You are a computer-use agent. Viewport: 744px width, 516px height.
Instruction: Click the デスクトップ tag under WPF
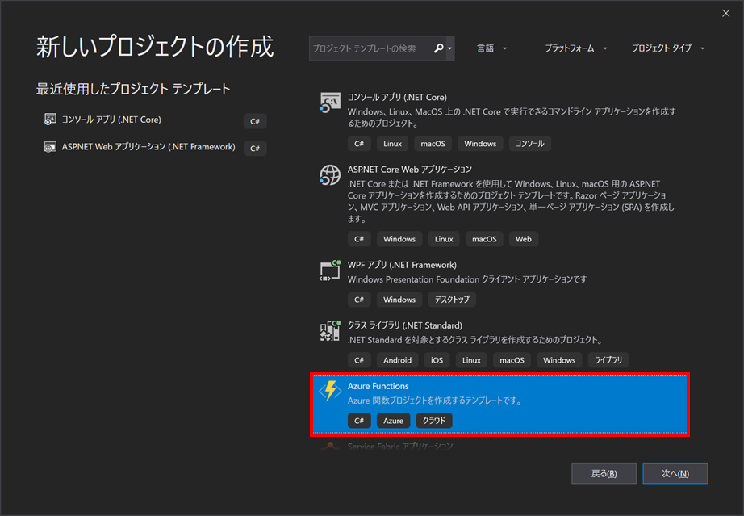coord(452,300)
